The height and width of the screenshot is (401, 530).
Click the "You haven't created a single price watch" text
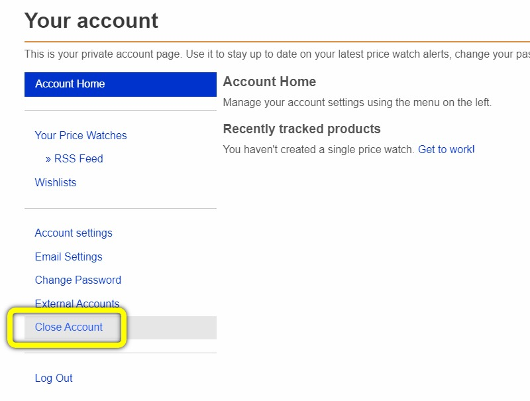318,149
